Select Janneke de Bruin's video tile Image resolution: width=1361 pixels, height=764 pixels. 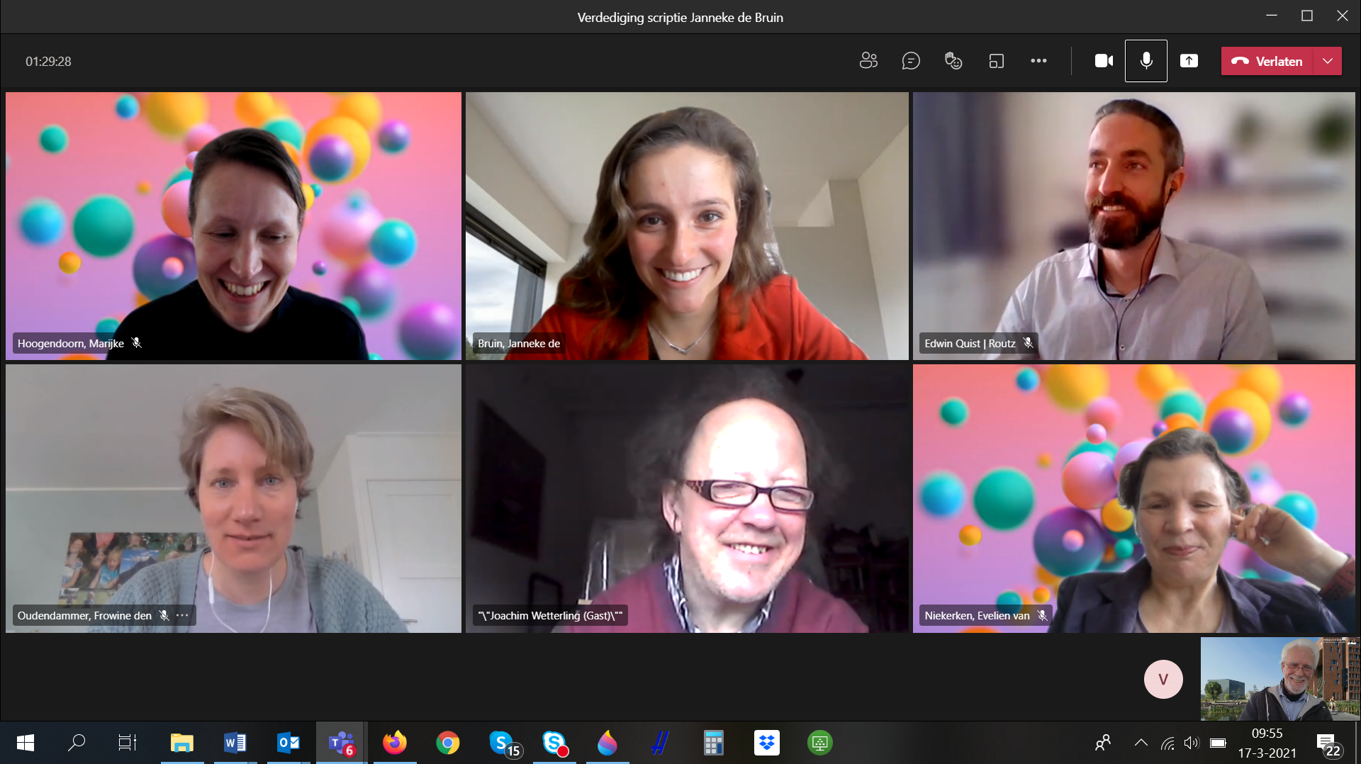[687, 225]
